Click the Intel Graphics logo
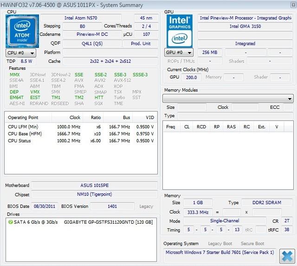The height and width of the screenshot is (266, 297). coord(180,31)
